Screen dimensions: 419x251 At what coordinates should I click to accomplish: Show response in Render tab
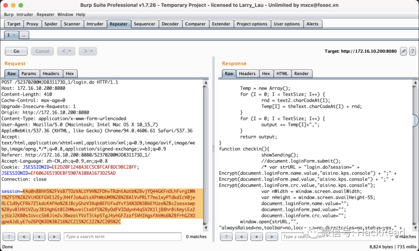(x=301, y=73)
